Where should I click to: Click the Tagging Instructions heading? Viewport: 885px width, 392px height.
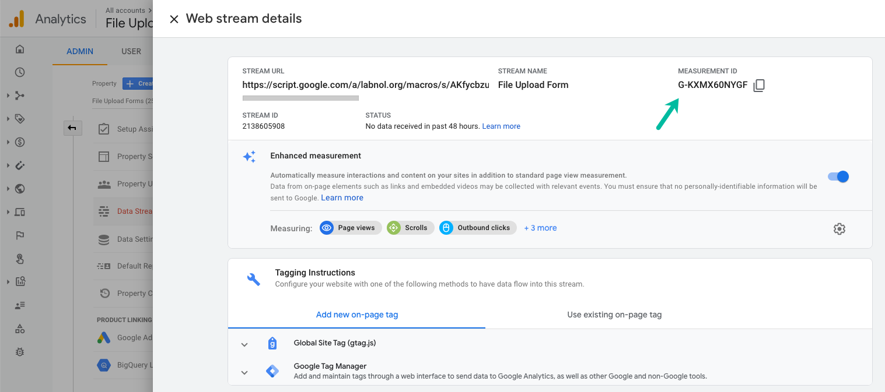[x=315, y=273]
